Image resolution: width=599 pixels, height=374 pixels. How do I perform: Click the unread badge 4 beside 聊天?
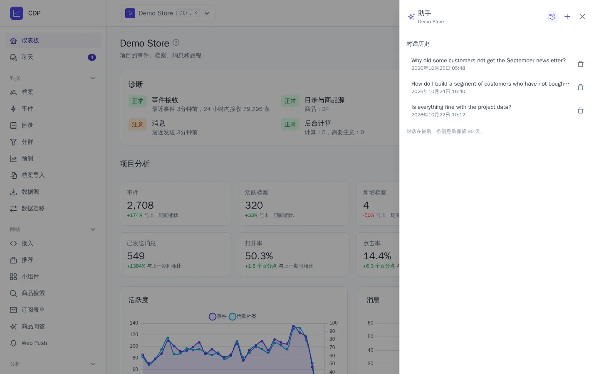92,57
